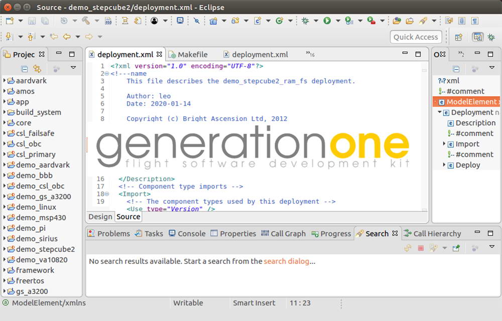Viewport: 502px width, 321px height.
Task: Click the New C Source File icon
Action: [258, 21]
